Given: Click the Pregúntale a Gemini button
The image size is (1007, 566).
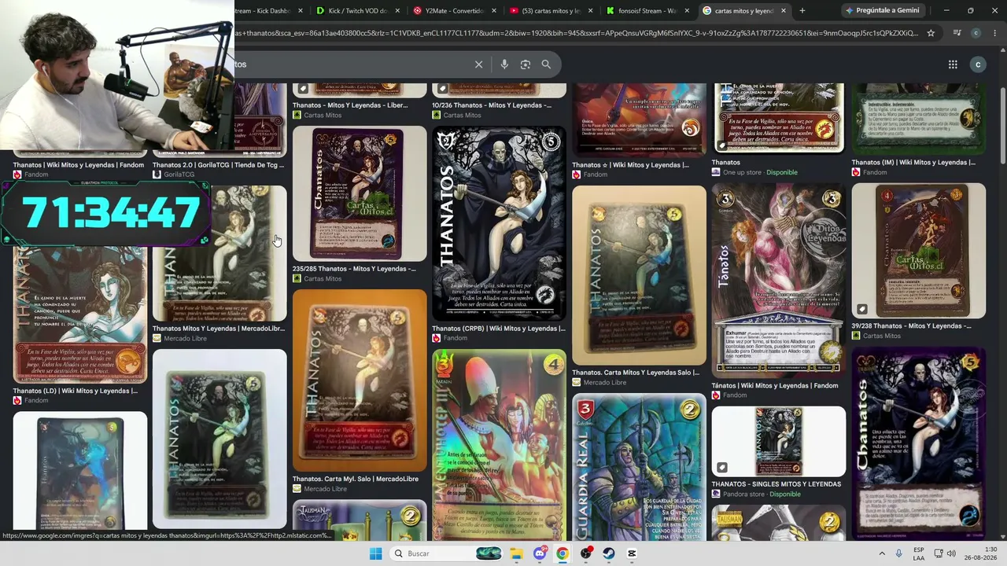Looking at the screenshot, I should coord(882,11).
